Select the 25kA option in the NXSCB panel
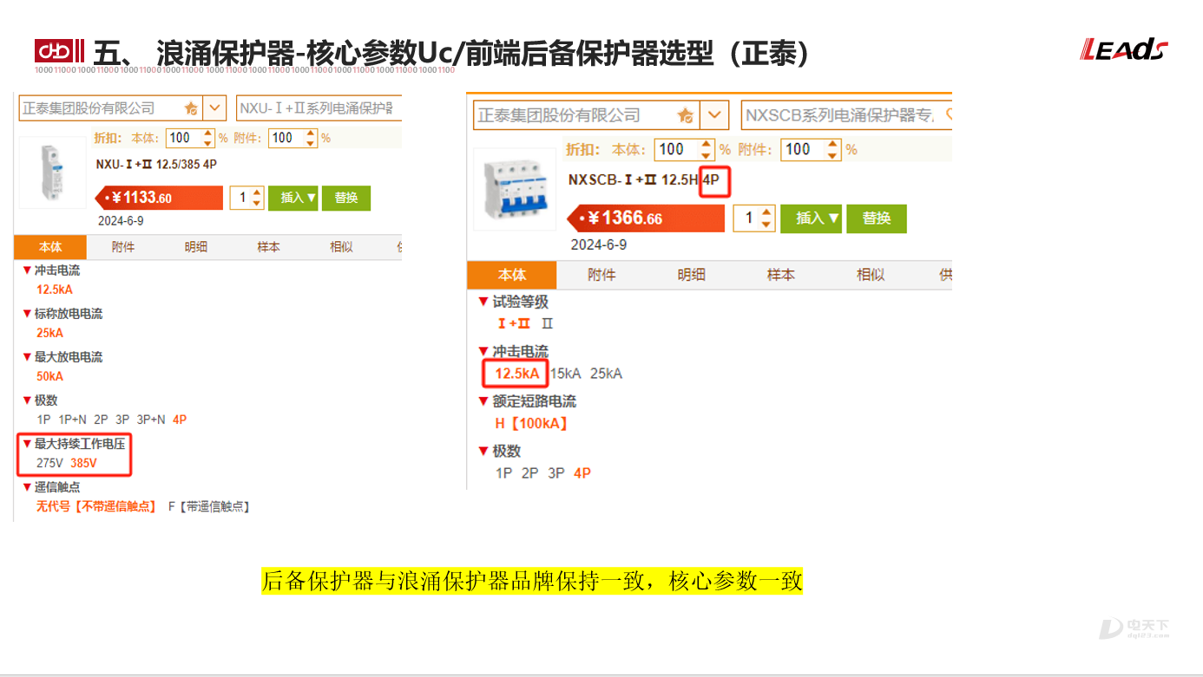The height and width of the screenshot is (677, 1203). coord(606,374)
